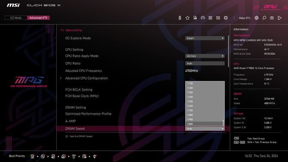Image resolution: width=288 pixels, height=162 pixels.
Task: Click the DRAM speed list scrollbar thumb
Action: click(x=224, y=123)
